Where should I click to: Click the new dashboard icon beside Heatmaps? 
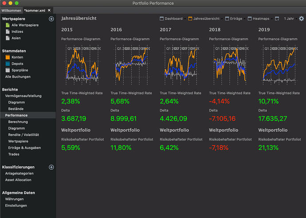(277, 19)
